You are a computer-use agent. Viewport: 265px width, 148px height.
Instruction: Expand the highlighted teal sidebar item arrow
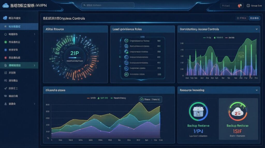coord(35,66)
